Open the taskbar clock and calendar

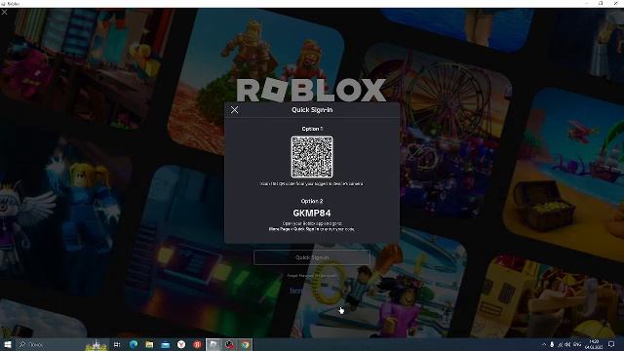(594, 344)
